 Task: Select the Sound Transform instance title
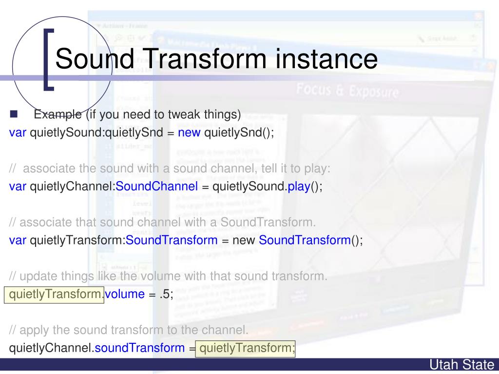pyautogui.click(x=216, y=58)
